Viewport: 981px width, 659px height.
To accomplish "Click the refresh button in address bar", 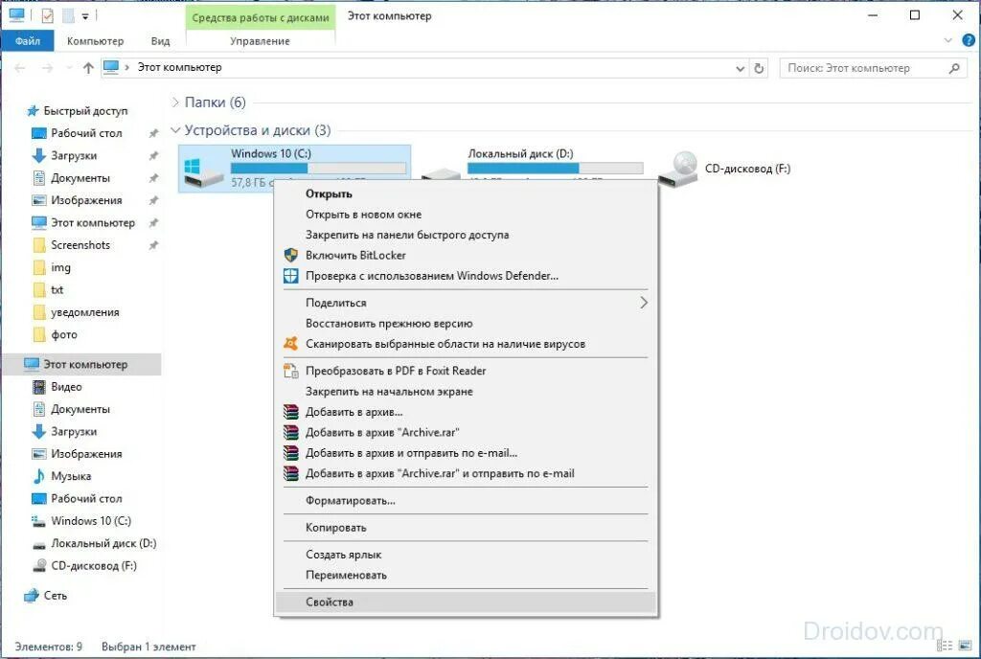I will click(759, 68).
